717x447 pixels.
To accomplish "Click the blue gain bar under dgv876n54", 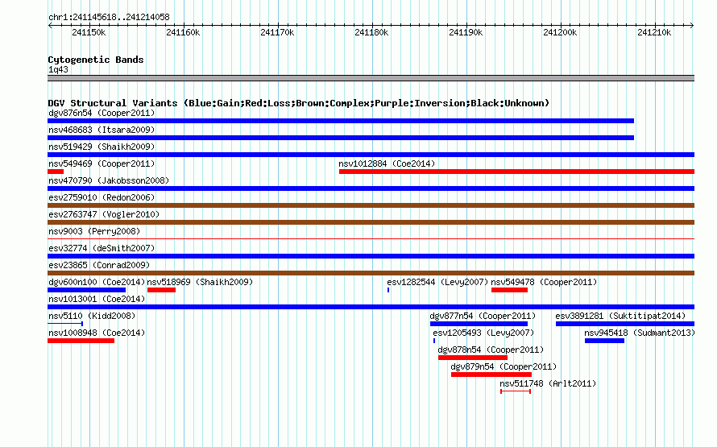I will point(341,121).
